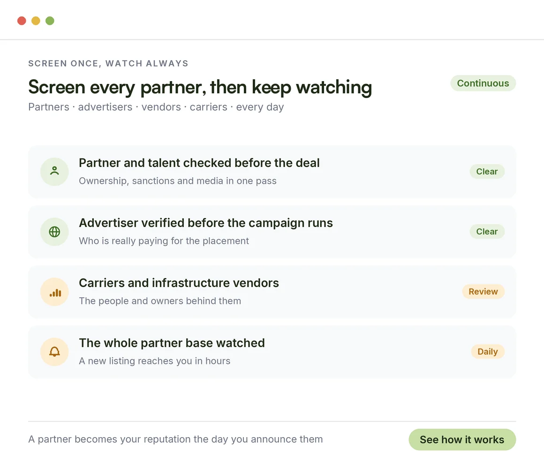Click the Daily badge on partner base row
544x469 pixels.
click(x=487, y=351)
